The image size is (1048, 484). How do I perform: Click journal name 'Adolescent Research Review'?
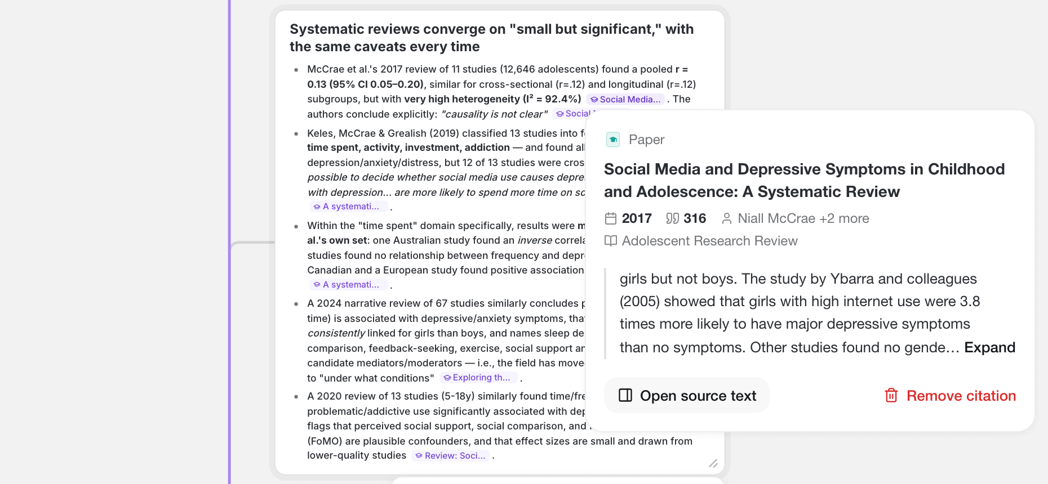coord(710,241)
